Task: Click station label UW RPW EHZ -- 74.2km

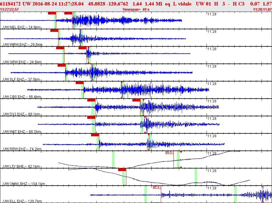Action: [22, 149]
